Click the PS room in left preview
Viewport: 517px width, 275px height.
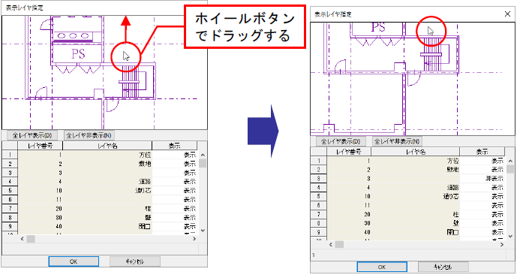pos(78,54)
